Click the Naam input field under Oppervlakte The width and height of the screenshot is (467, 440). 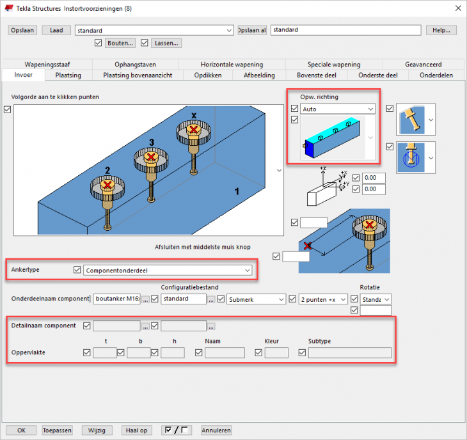pos(225,353)
